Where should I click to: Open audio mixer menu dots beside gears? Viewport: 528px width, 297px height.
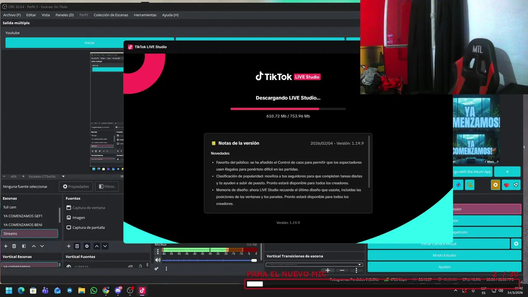pyautogui.click(x=166, y=269)
